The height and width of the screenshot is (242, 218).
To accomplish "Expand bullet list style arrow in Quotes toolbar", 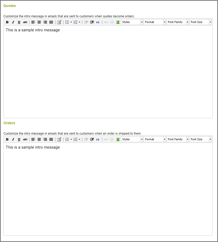I will tap(71, 22).
